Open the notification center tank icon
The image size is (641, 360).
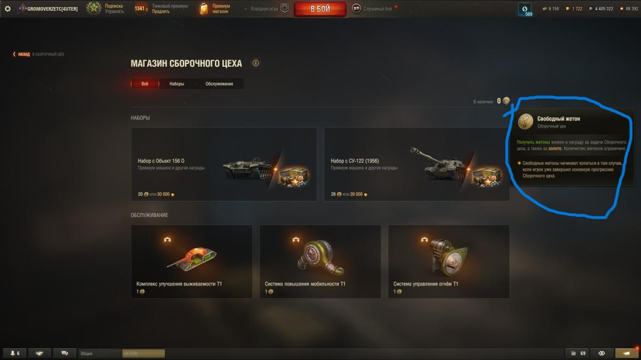point(626,353)
